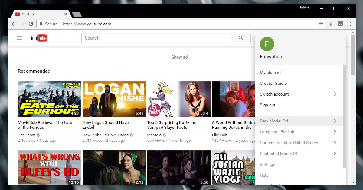Image resolution: width=363 pixels, height=190 pixels.
Task: Open the A World Without Shrimp thumbnail
Action: point(234,99)
